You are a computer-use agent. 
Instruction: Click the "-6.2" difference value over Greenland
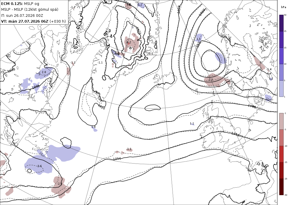pos(128,42)
